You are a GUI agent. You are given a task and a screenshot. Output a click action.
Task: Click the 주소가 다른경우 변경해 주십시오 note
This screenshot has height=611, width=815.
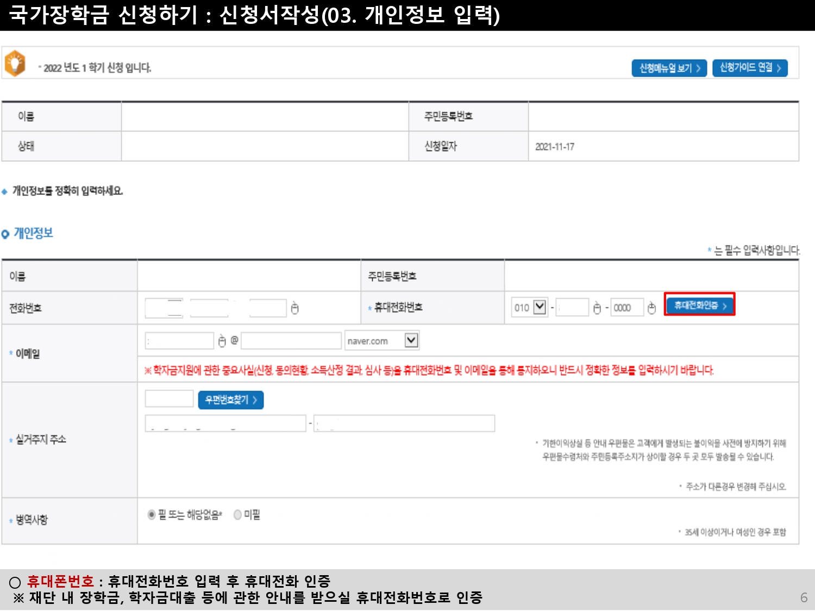pyautogui.click(x=736, y=487)
